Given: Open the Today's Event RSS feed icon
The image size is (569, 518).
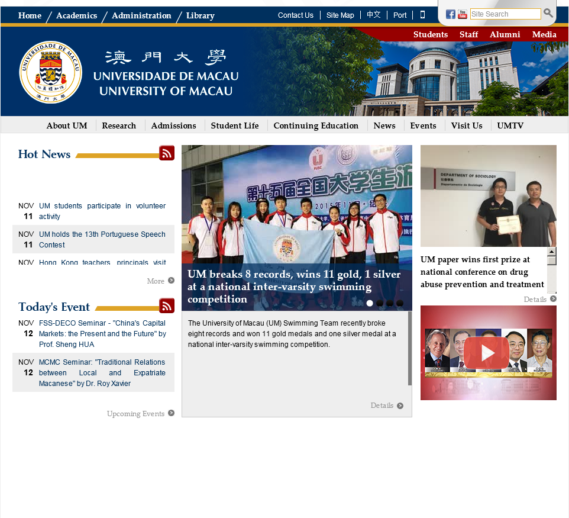Looking at the screenshot, I should point(167,305).
